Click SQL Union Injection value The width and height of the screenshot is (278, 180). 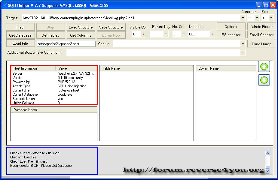click(72, 86)
